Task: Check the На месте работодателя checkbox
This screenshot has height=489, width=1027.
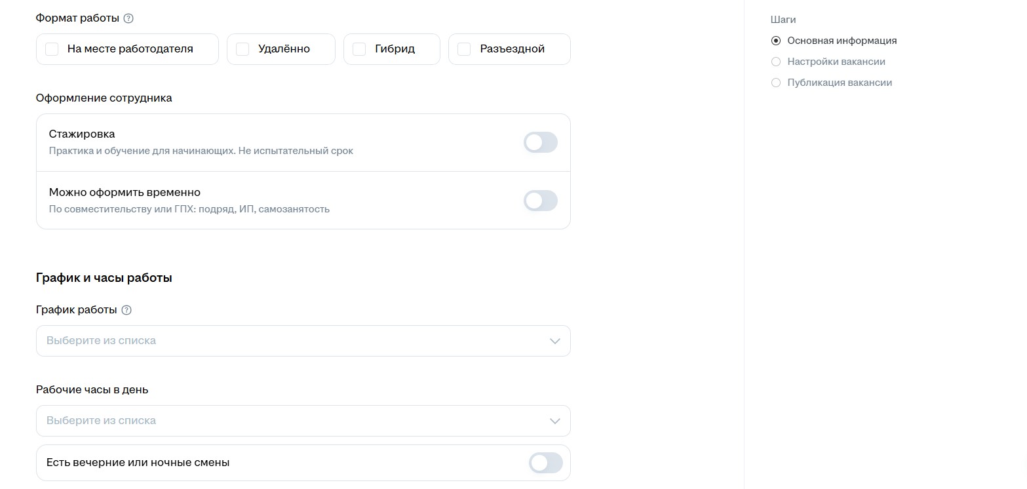Action: tap(52, 49)
